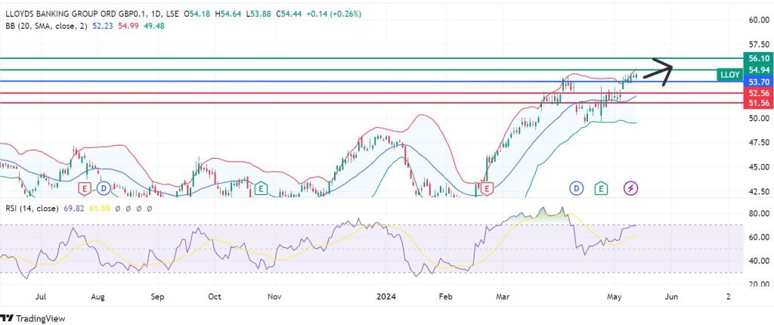
Task: Click the 54.94 price level label
Action: pyautogui.click(x=758, y=70)
